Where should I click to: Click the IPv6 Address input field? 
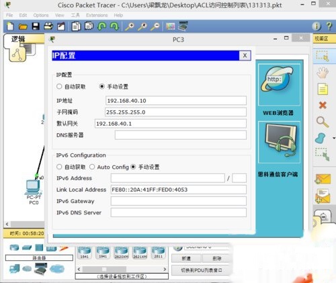click(x=167, y=178)
